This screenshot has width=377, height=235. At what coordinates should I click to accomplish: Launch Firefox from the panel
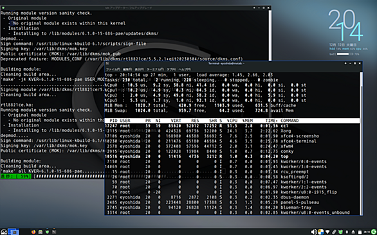pos(33,232)
